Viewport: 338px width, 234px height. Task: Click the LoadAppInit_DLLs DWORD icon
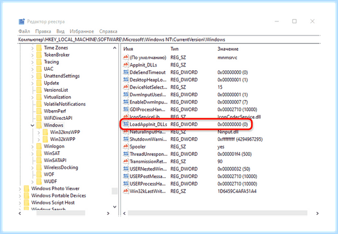pos(126,124)
